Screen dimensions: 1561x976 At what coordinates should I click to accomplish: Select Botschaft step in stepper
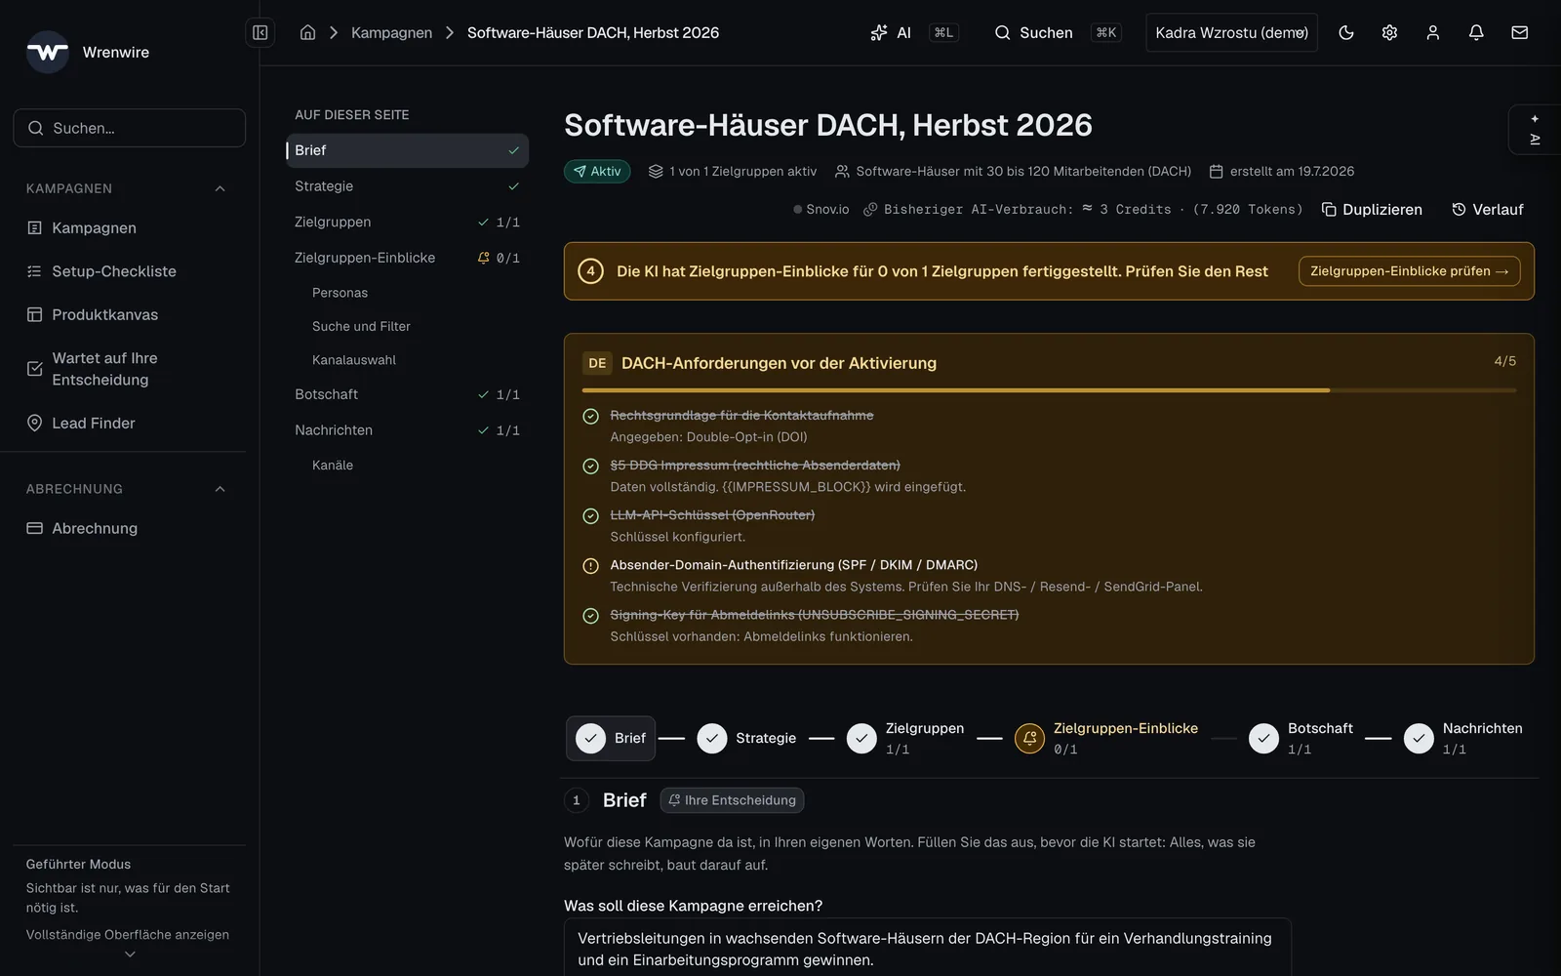(x=1301, y=738)
